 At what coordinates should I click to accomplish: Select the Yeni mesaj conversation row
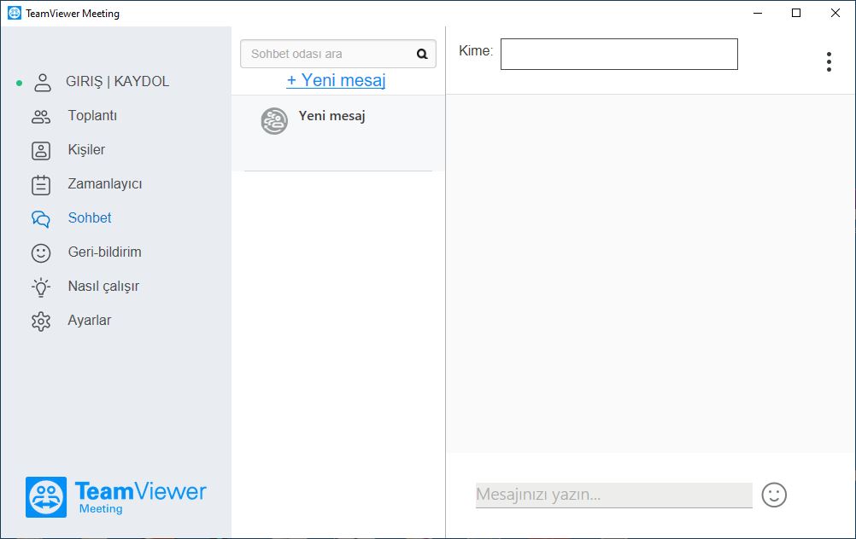[x=338, y=133]
